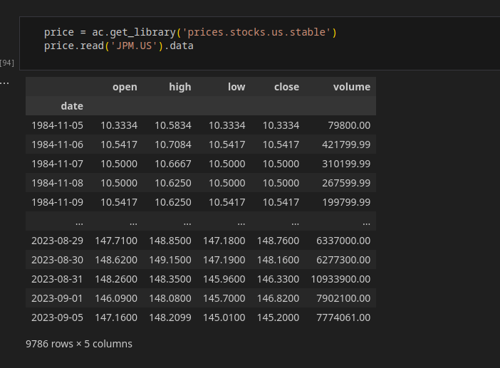Click the 'JPM.US' string in code

[134, 46]
